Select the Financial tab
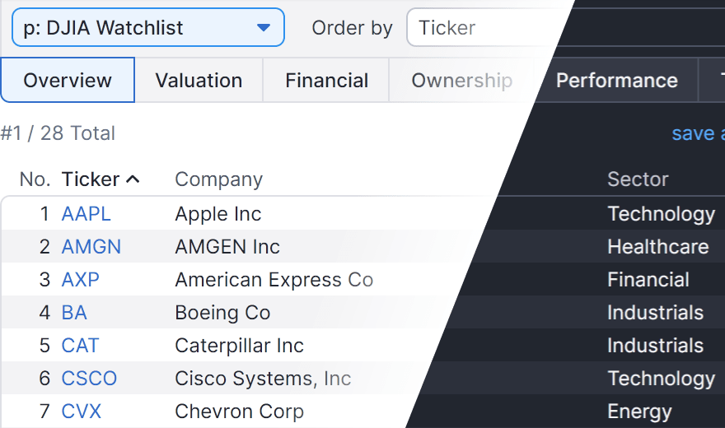This screenshot has width=725, height=428. (326, 81)
